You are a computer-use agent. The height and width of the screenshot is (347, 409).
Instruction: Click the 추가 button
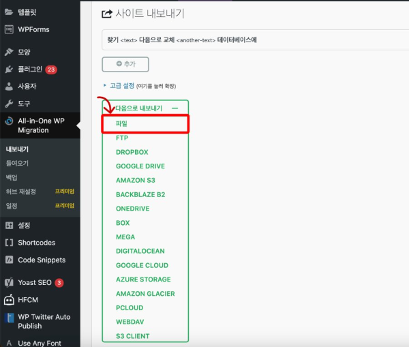[x=125, y=64]
